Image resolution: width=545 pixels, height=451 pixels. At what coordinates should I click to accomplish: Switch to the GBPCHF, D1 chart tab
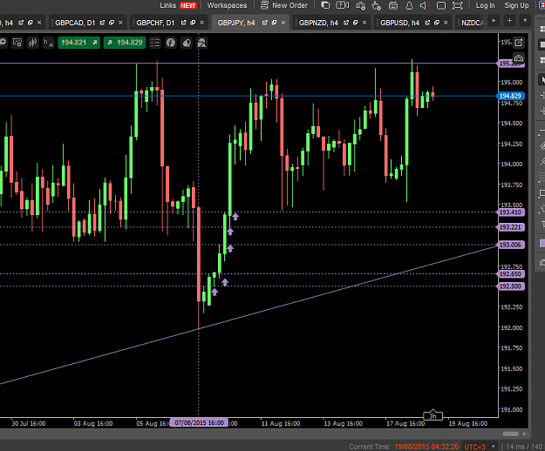coord(155,23)
